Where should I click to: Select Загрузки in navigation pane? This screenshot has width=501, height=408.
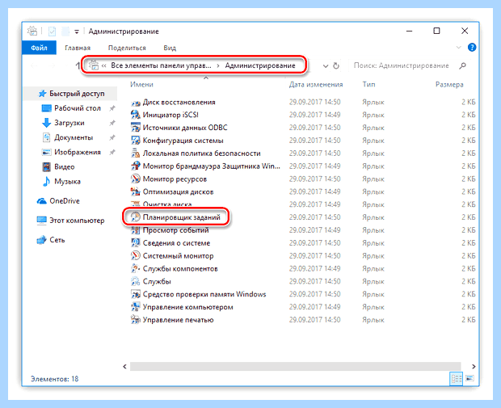(x=69, y=123)
